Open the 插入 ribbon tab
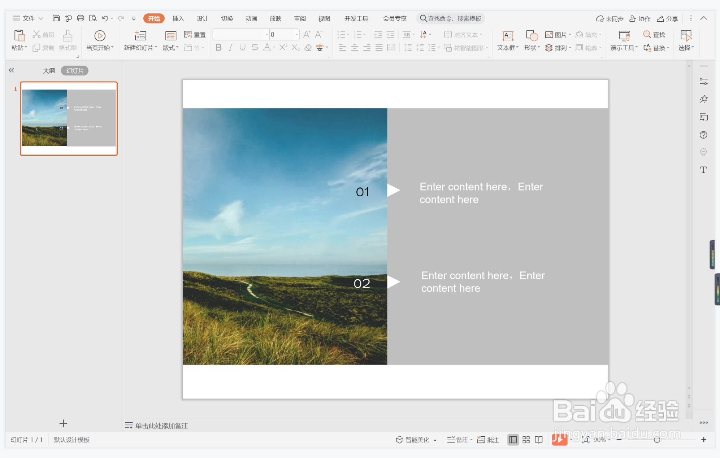This screenshot has width=720, height=458. click(178, 18)
